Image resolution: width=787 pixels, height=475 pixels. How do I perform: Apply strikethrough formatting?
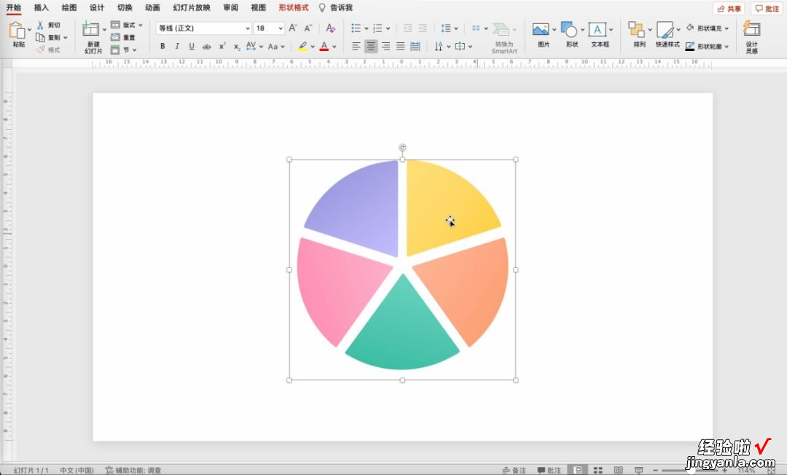(x=207, y=47)
